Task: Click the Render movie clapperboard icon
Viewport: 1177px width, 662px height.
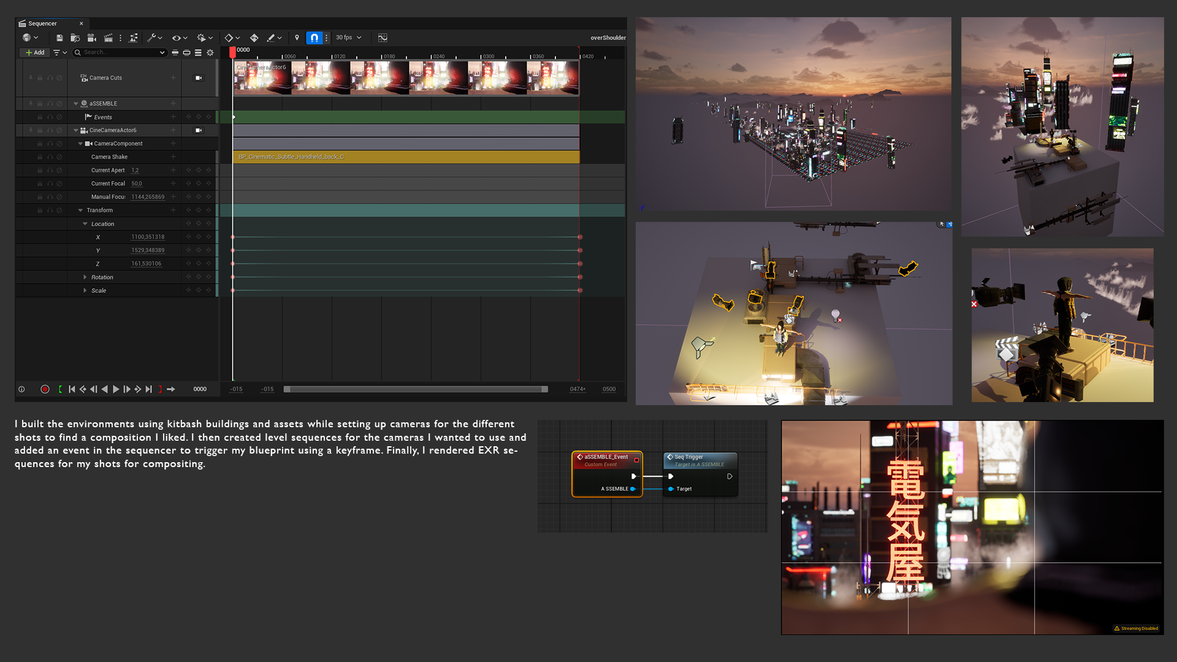Action: coord(109,38)
